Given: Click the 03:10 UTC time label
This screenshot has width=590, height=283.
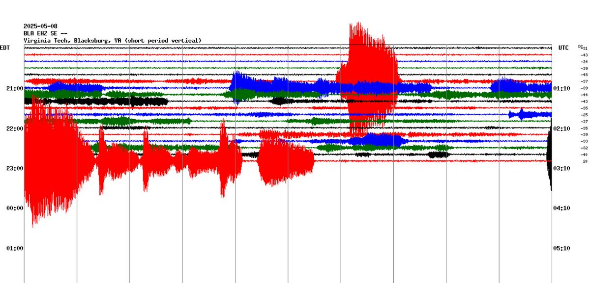Looking at the screenshot, I should (561, 168).
